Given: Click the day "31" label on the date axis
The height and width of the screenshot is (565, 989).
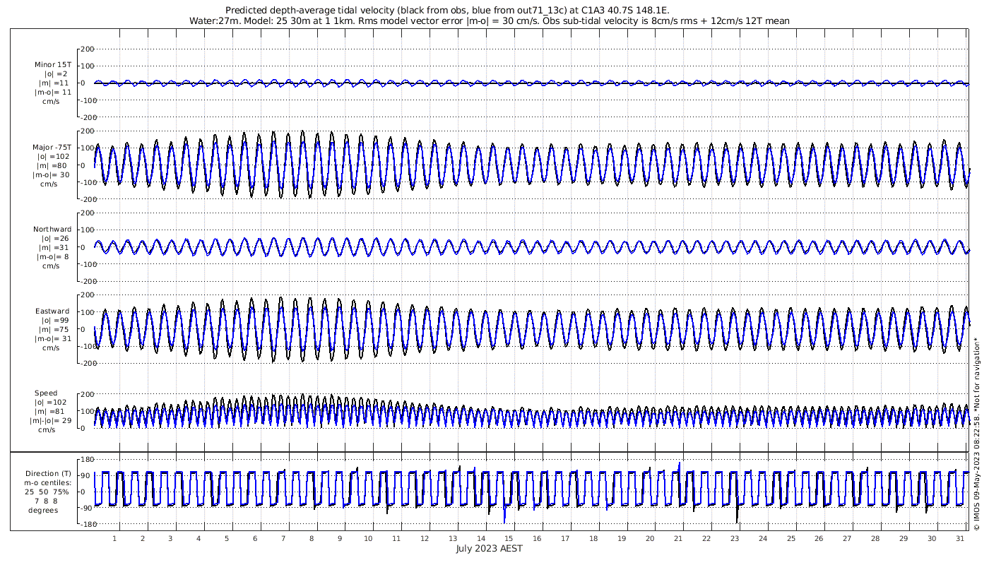Looking at the screenshot, I should coord(960,538).
